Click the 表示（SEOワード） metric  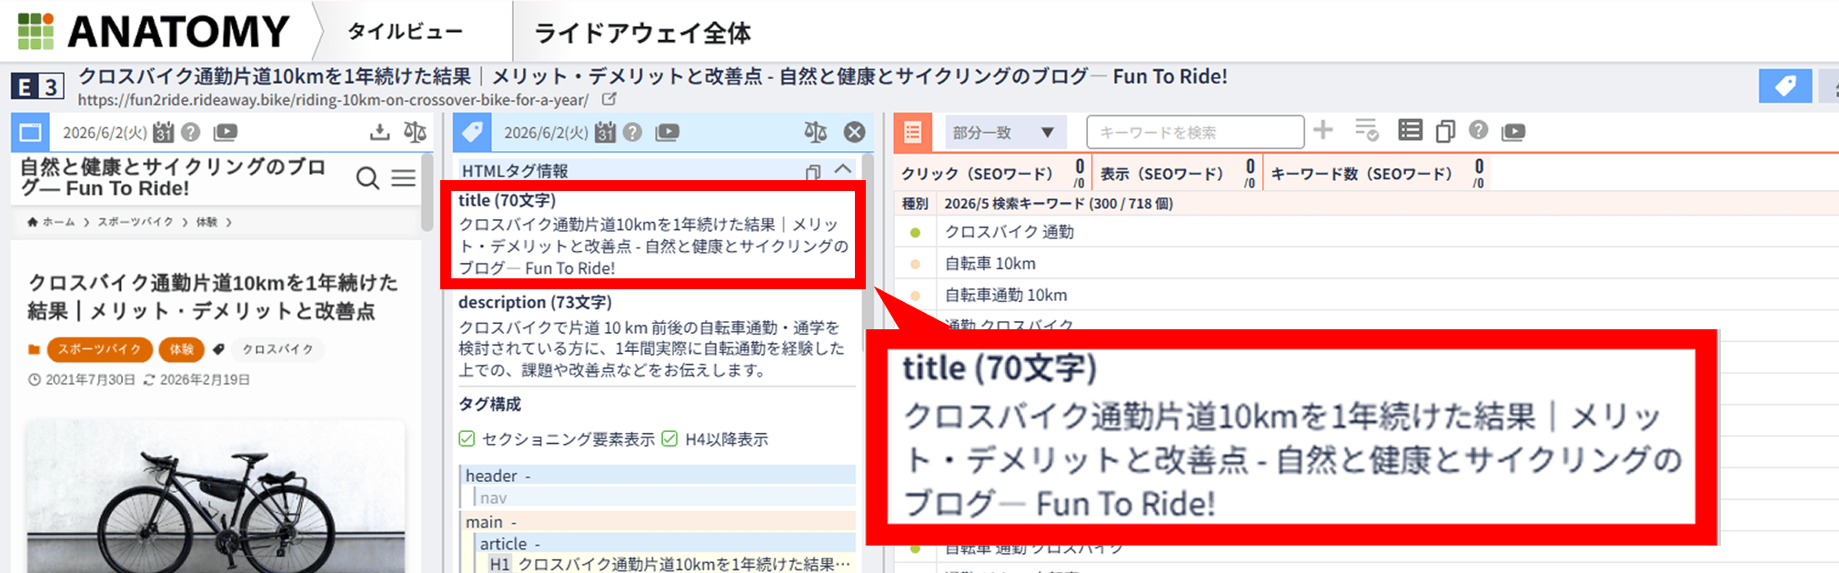coord(1178,173)
